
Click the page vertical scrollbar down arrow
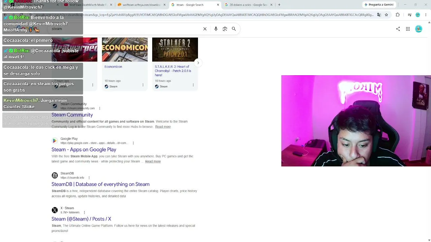click(x=429, y=240)
